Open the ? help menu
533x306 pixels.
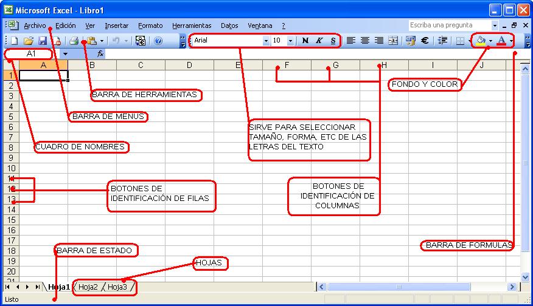point(284,25)
